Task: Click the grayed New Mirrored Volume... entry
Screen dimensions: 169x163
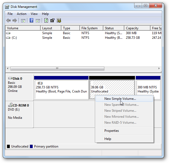Action: coord(124,117)
